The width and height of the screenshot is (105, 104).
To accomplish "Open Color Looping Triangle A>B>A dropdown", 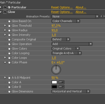I will pos(67,53).
